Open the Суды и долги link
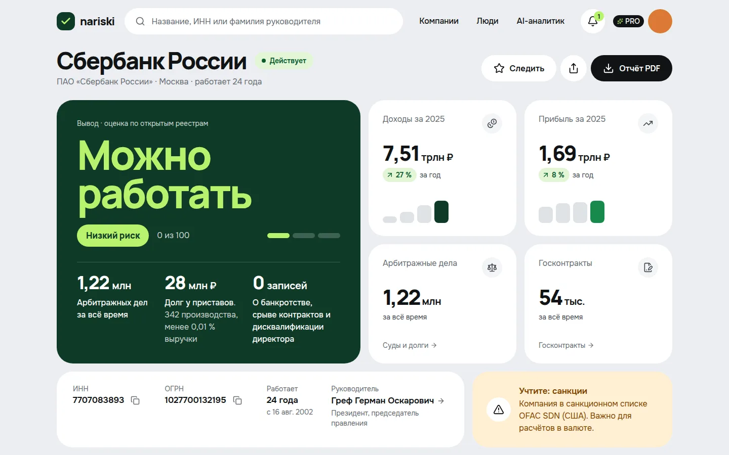Image resolution: width=729 pixels, height=455 pixels. 410,345
